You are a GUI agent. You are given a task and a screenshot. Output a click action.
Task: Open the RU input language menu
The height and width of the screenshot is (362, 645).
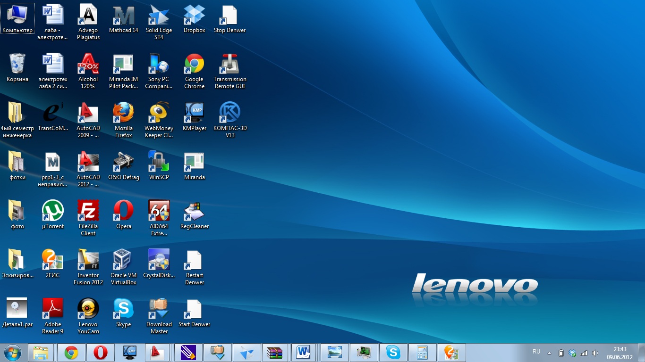536,352
